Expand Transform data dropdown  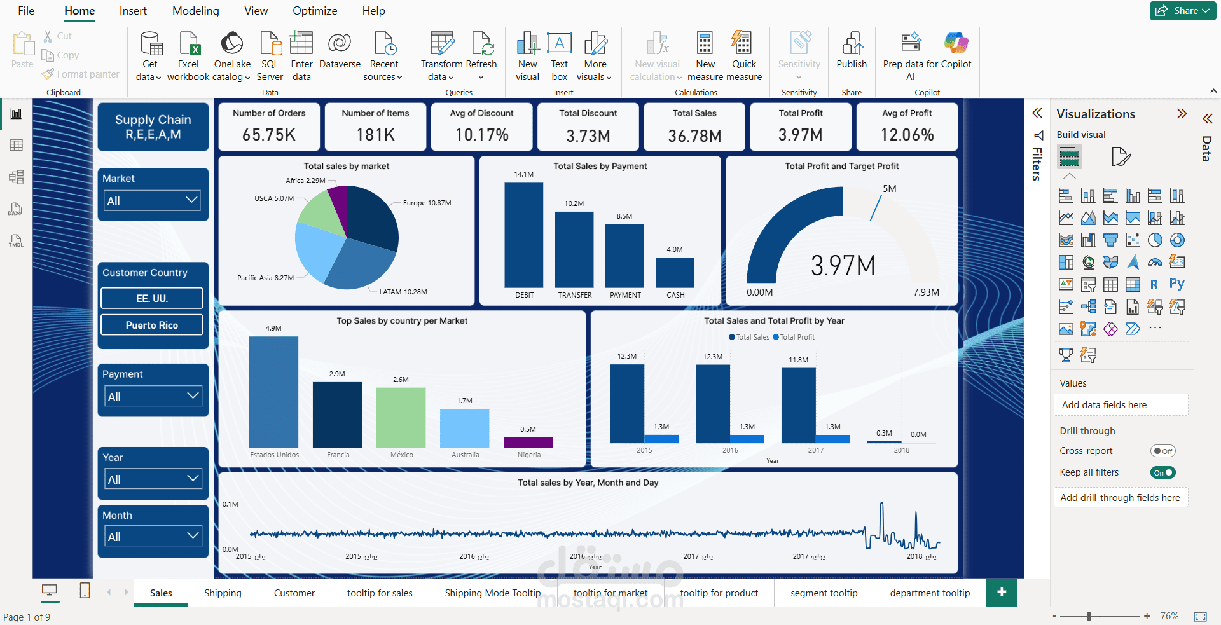point(441,71)
